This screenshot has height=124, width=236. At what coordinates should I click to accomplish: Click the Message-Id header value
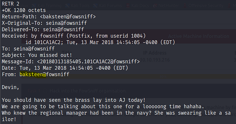pyautogui.click(x=88, y=62)
